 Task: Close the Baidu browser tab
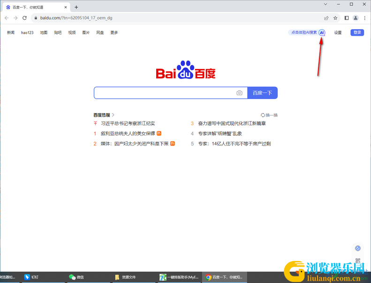pos(66,8)
